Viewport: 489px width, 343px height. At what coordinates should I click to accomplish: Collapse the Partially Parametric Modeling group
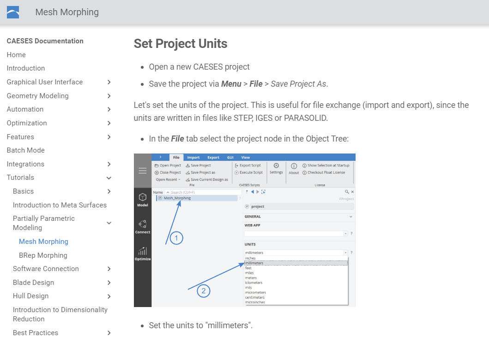pos(109,223)
